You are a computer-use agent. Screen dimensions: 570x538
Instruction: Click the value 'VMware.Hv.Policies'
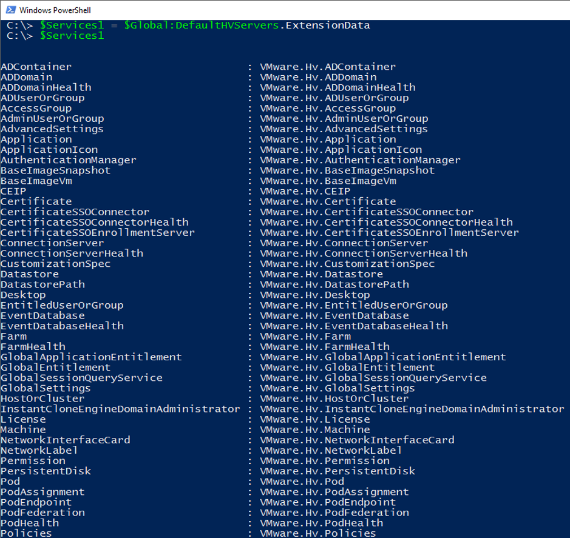pyautogui.click(x=318, y=533)
